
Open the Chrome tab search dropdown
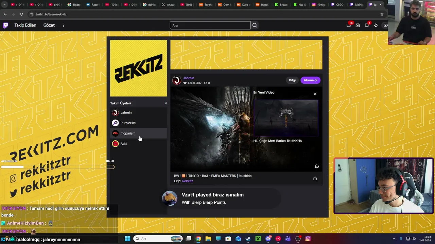4,5
